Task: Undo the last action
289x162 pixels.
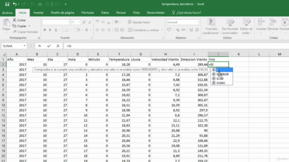Action: (15, 4)
